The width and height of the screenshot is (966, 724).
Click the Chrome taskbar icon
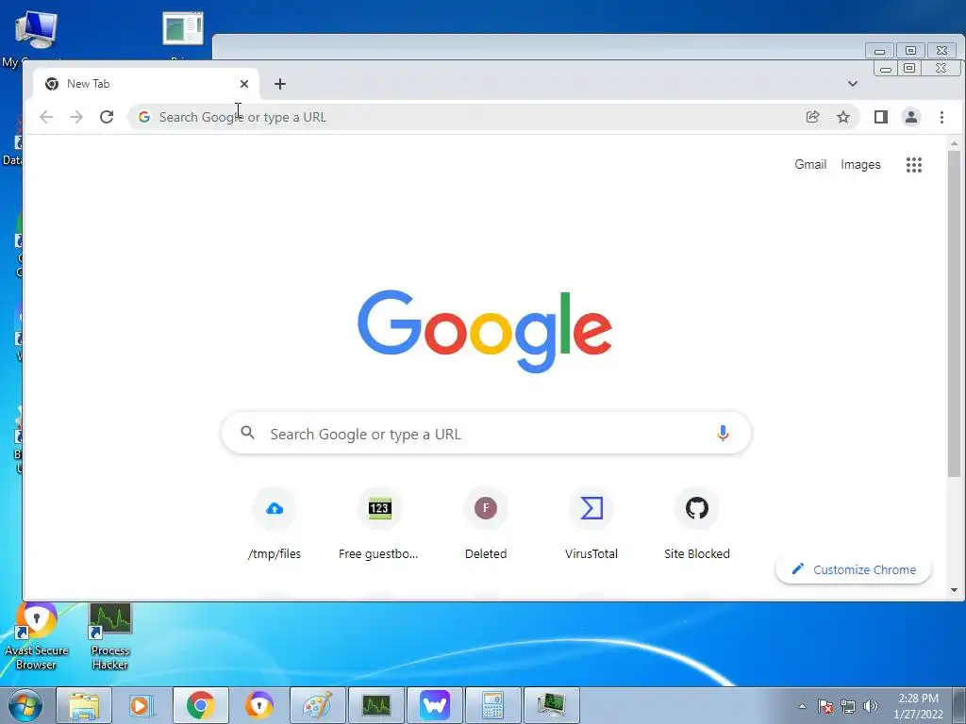click(200, 705)
